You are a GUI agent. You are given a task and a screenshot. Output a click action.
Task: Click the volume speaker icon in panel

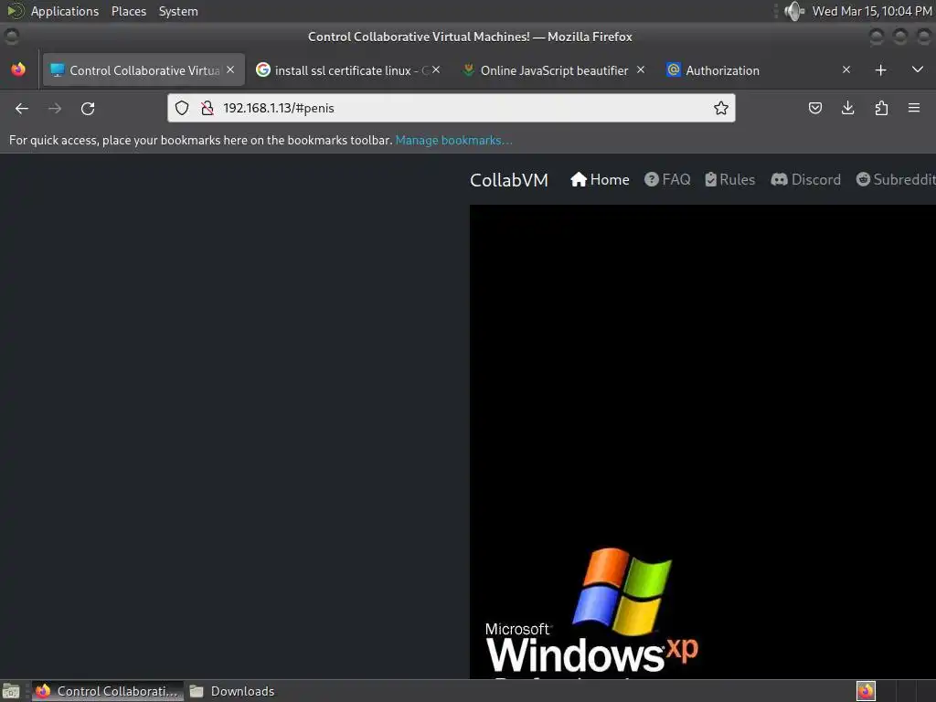click(794, 11)
